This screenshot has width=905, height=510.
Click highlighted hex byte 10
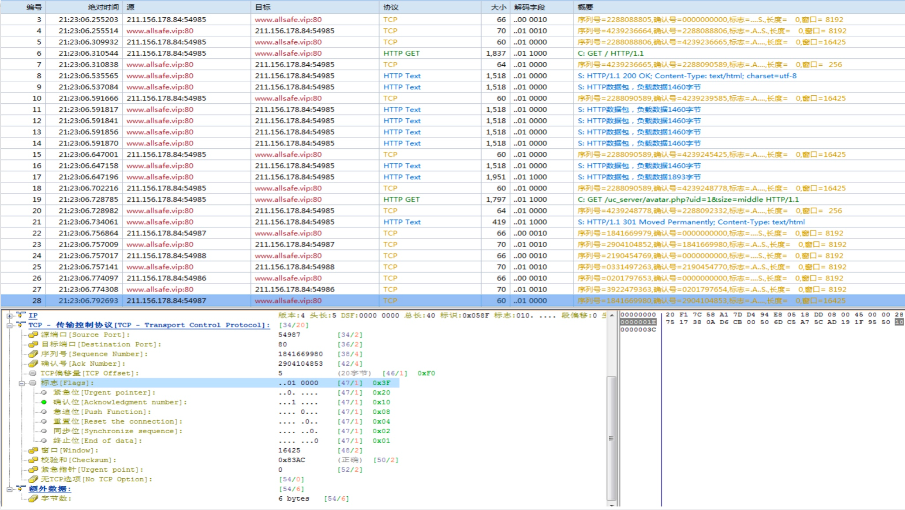click(x=899, y=322)
